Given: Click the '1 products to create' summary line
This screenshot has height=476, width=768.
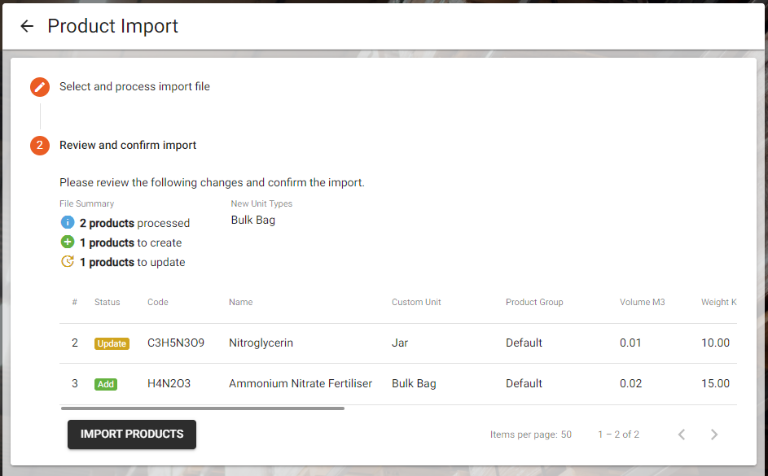Looking at the screenshot, I should [x=131, y=242].
